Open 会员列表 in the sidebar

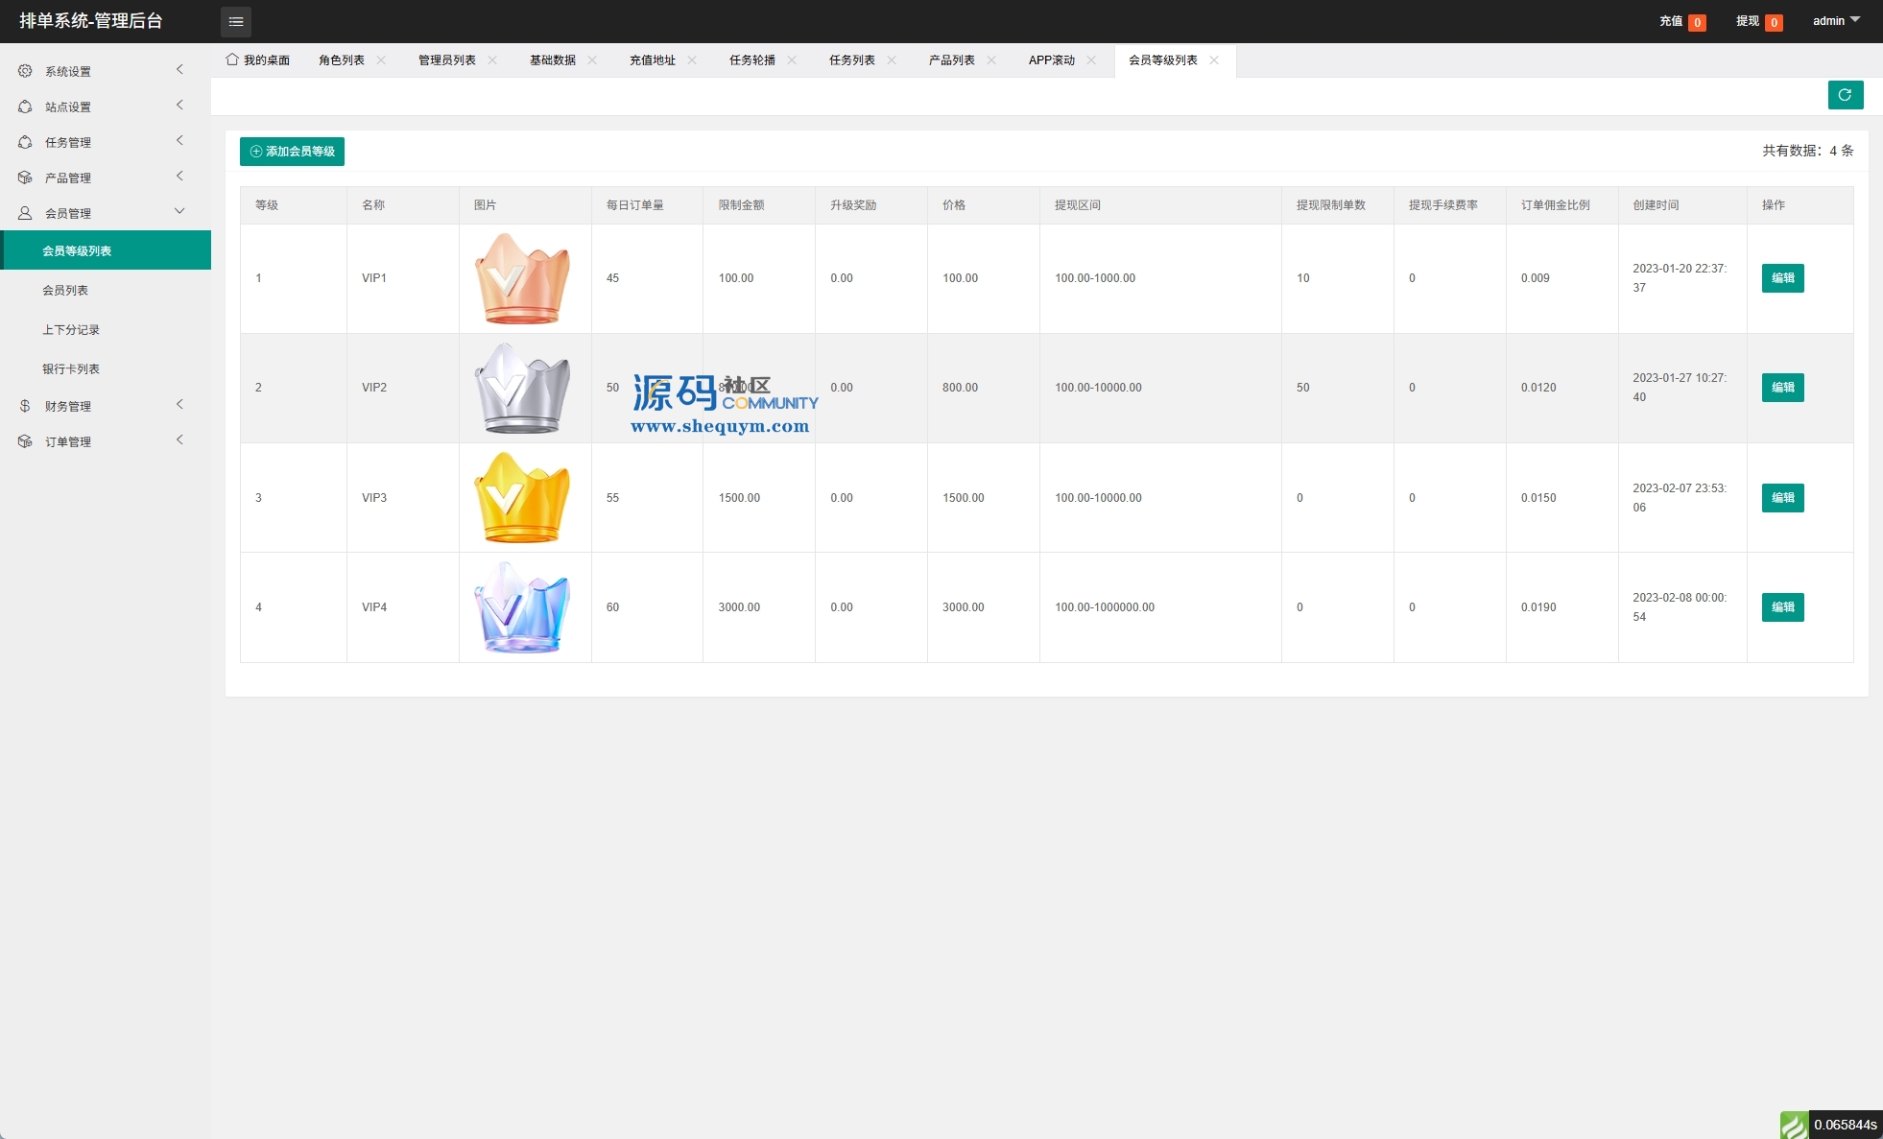tap(65, 290)
